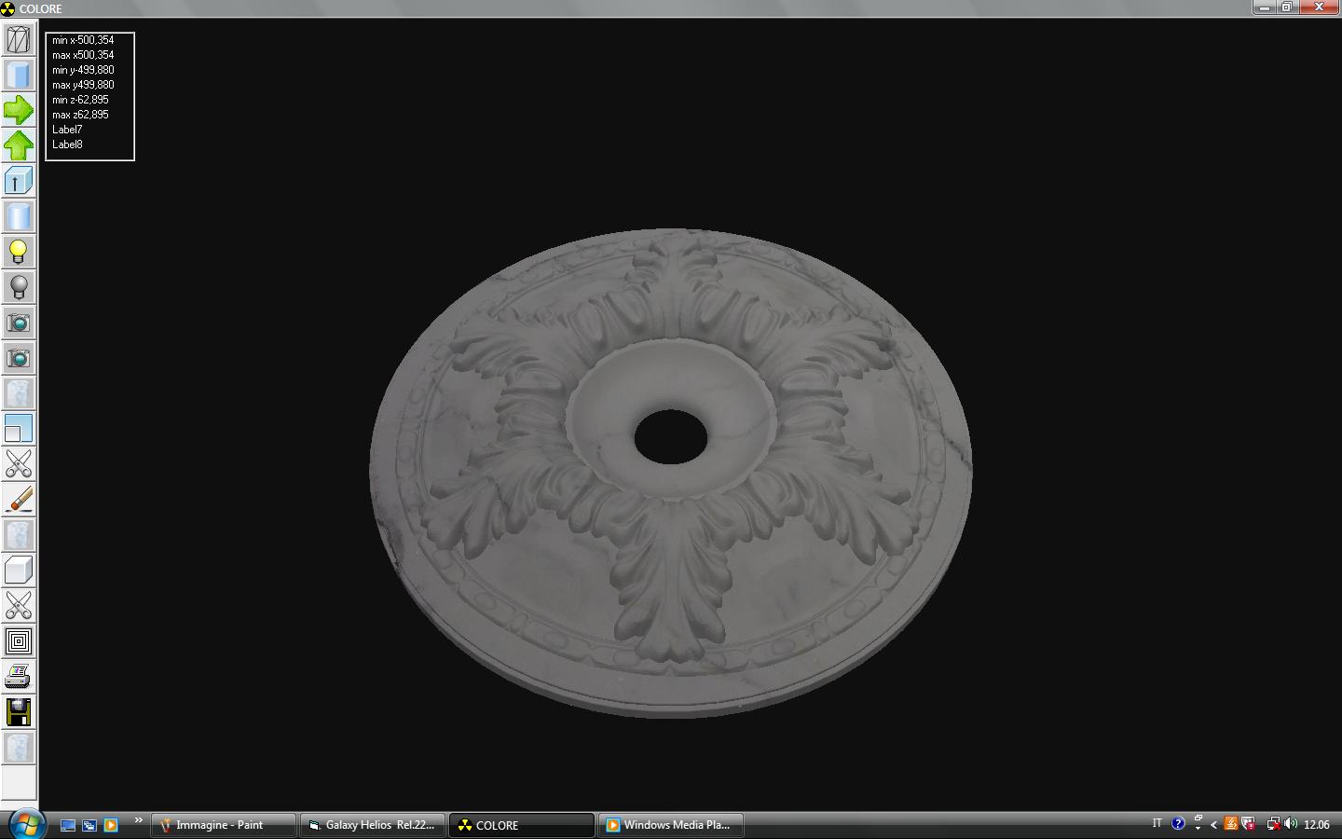Click the scissors icon above the paintbrush
The image size is (1342, 839).
19,464
